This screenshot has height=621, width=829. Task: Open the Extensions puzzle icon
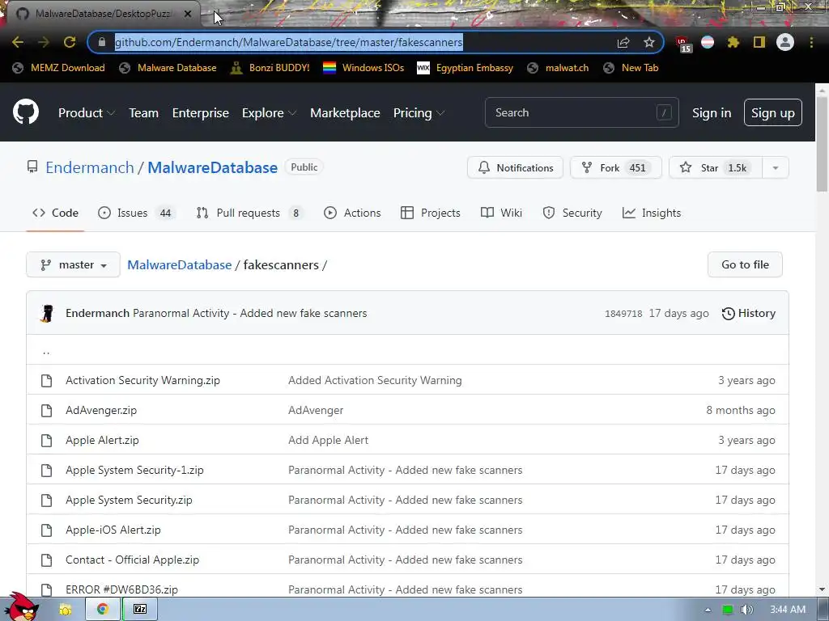tap(733, 42)
